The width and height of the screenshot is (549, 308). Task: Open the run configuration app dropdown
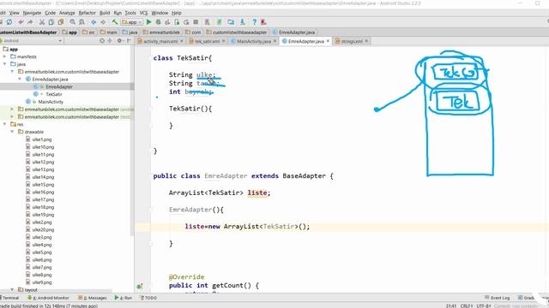(131, 22)
